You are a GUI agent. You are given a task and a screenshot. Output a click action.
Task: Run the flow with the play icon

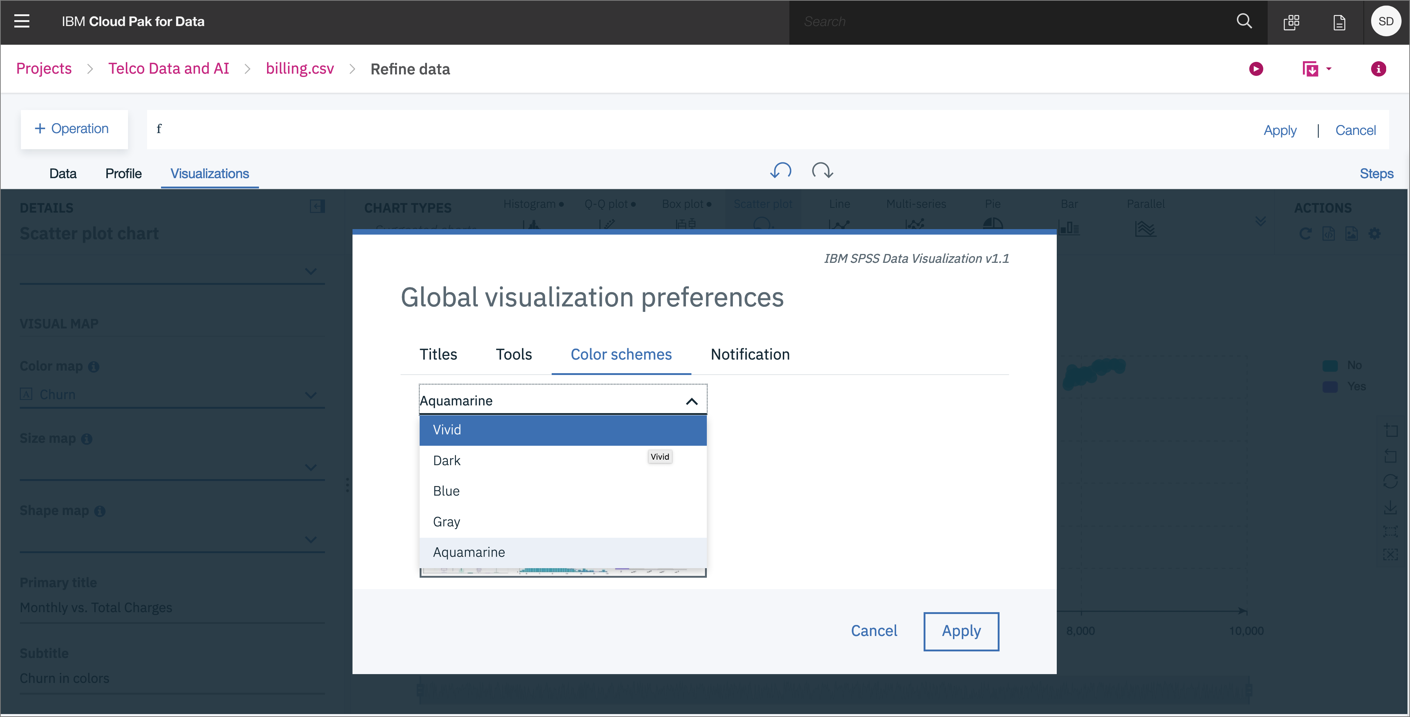(x=1256, y=69)
